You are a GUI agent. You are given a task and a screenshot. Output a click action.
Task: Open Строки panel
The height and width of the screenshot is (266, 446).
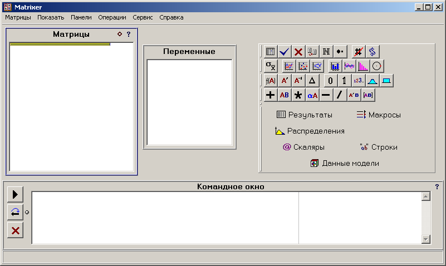[x=379, y=147]
